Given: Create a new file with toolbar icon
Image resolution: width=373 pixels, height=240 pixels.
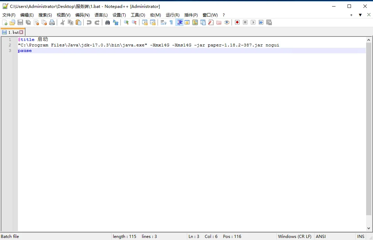Looking at the screenshot, I should (x=4, y=22).
